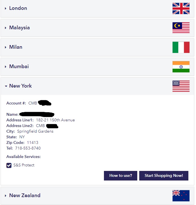Expand the Malaysia section arrow
Viewport: 196px width, 205px height.
[x=5, y=28]
